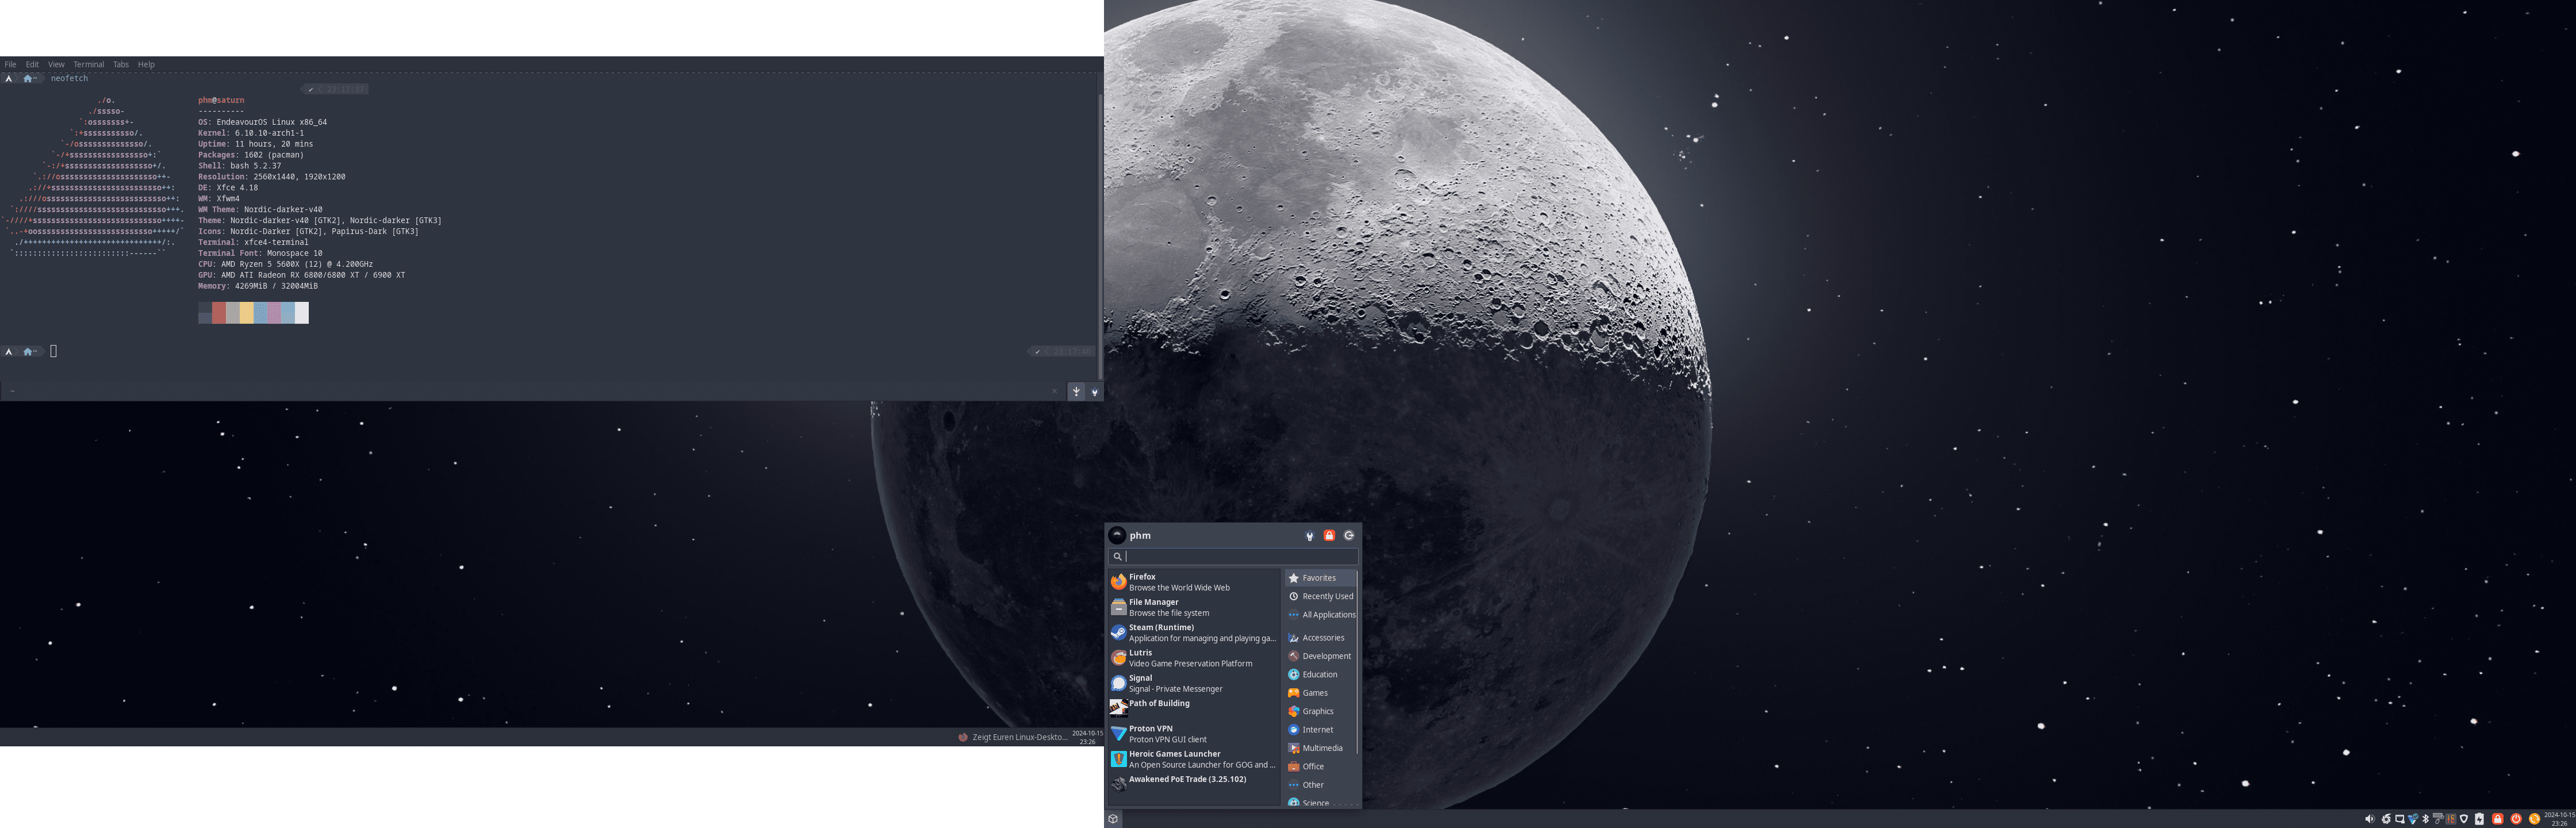Click the lock screen icon in menu header
Screen dimensions: 2576x828
pos(1329,536)
